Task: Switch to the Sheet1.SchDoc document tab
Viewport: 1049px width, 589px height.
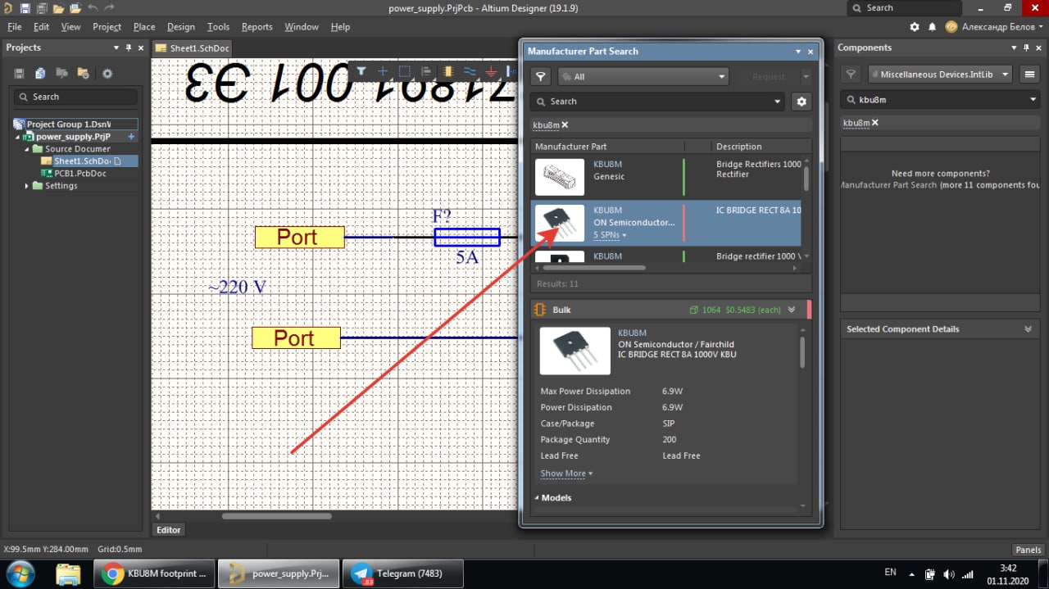Action: point(192,48)
